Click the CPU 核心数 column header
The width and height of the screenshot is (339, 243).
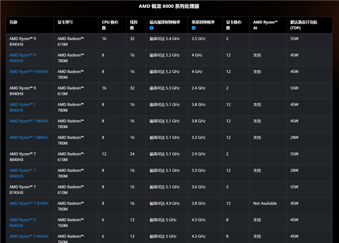point(110,25)
